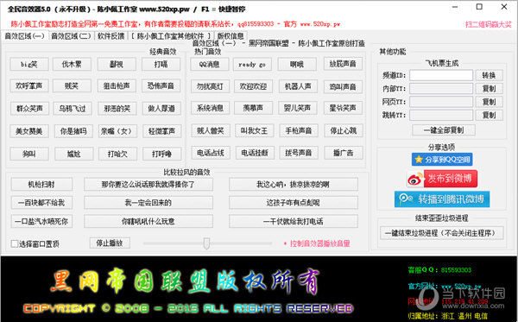The height and width of the screenshot is (322, 518).
Task: Copy the 内部YY value with 复制
Action: (489, 89)
